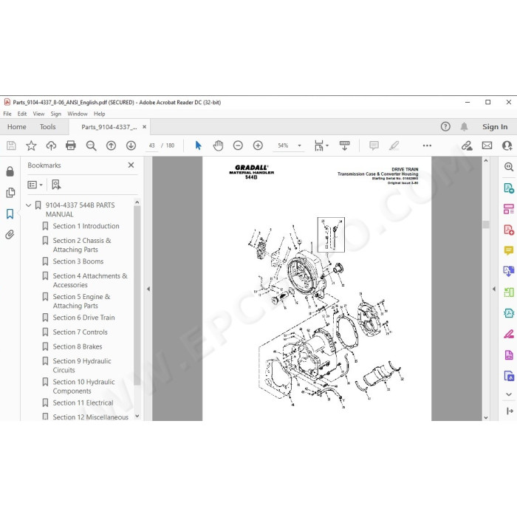
Task: Open the right pane search tool
Action: click(x=509, y=166)
